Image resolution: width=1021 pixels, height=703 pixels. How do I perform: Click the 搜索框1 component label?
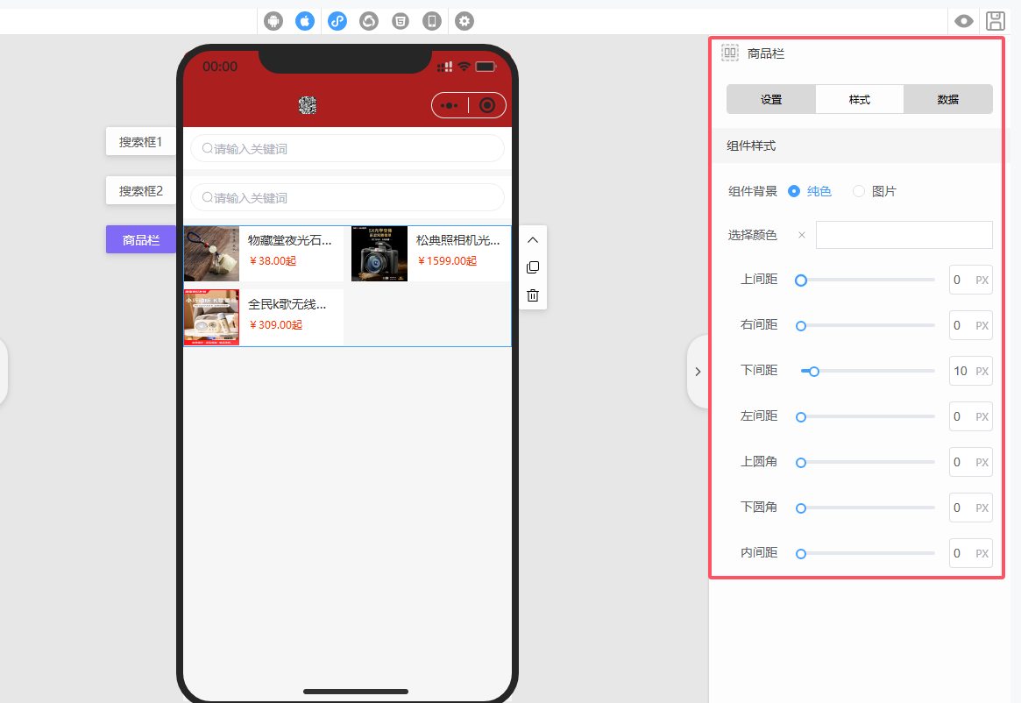click(141, 141)
